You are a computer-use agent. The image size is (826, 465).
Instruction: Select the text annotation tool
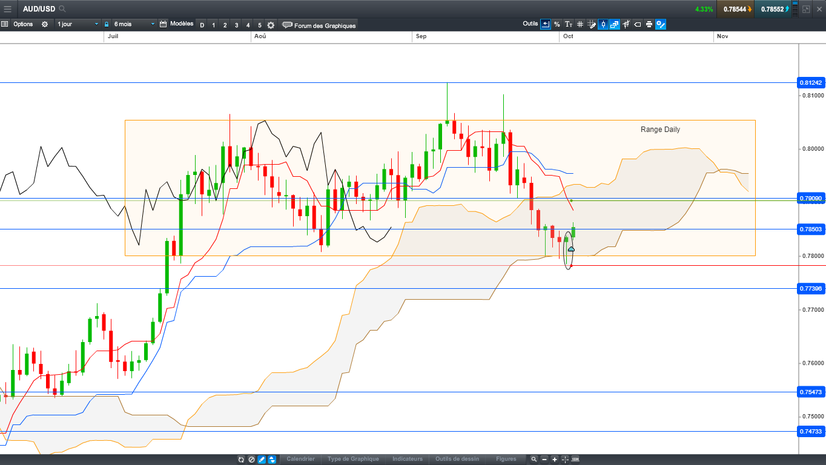pyautogui.click(x=569, y=24)
